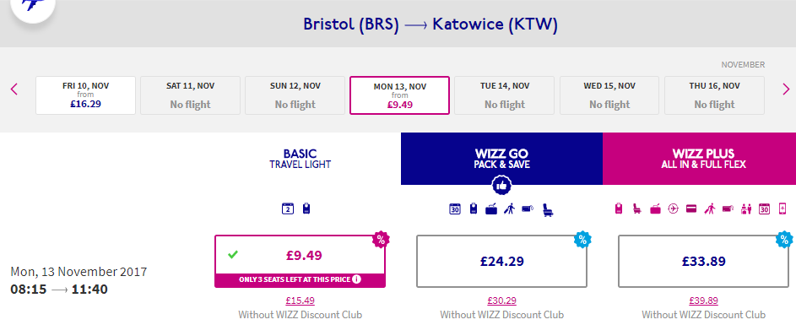Click the info icon on seats left banner
796x325 pixels.
point(356,279)
